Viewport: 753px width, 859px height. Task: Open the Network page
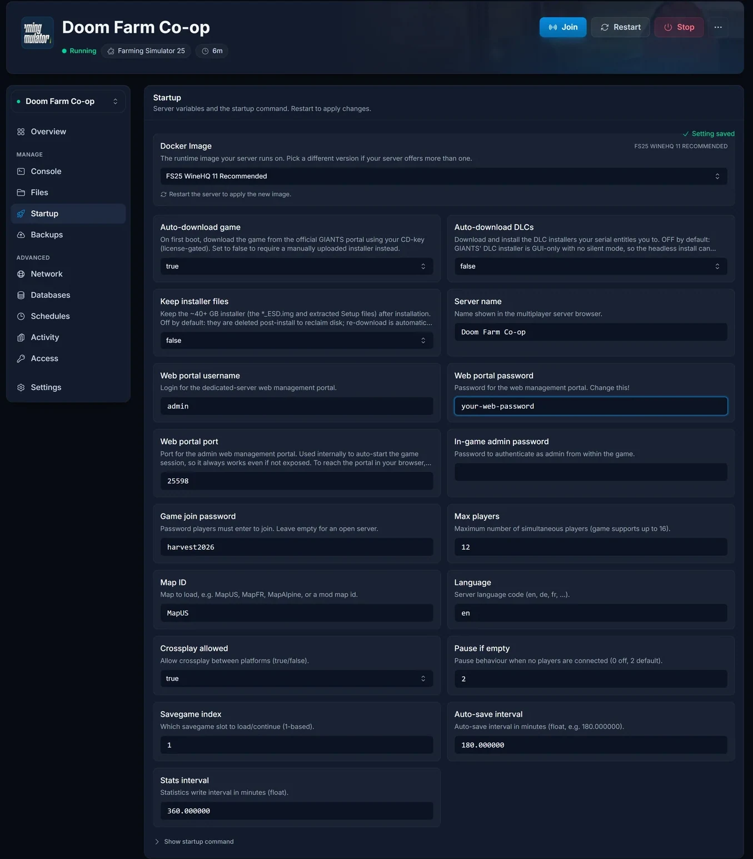click(68, 274)
